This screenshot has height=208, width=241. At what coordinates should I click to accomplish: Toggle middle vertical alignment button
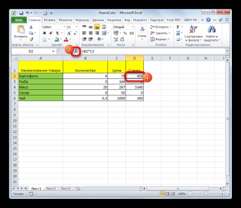coord(91,27)
